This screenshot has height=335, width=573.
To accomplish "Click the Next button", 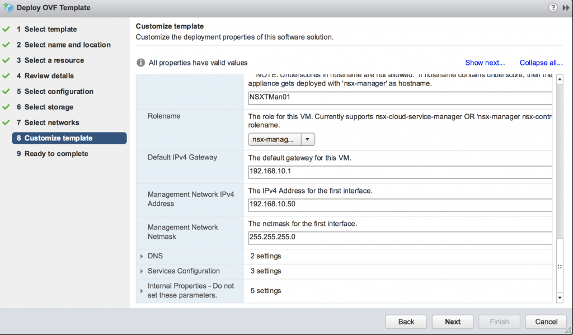I will [453, 322].
